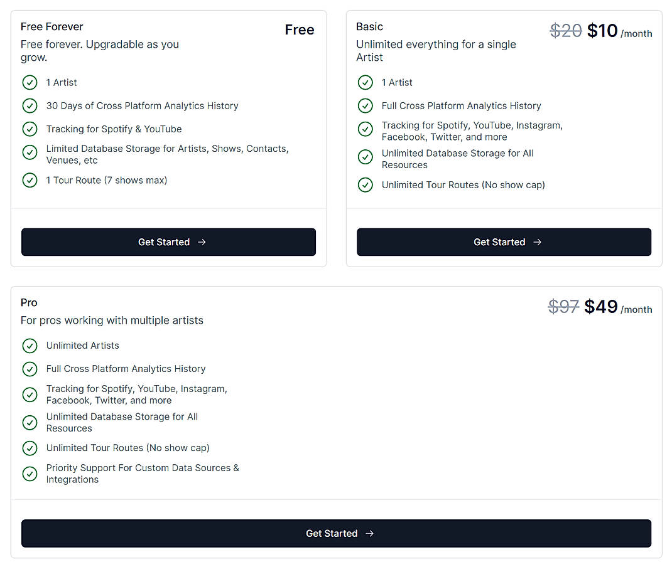The width and height of the screenshot is (672, 567).
Task: Click the Free label on the Free Forever card
Action: (x=300, y=29)
